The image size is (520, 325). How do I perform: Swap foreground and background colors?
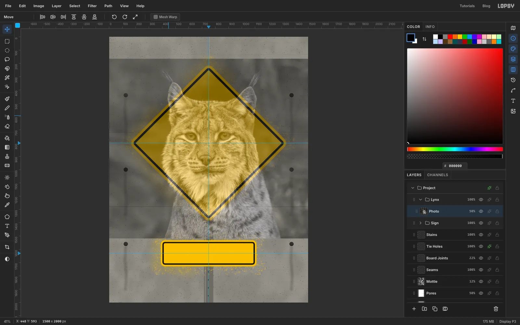click(424, 39)
